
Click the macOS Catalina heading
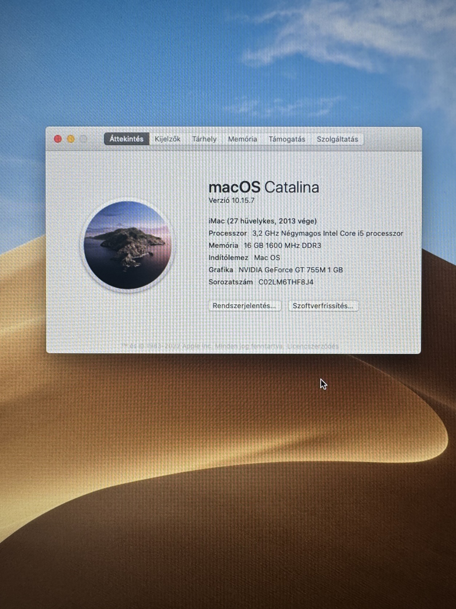pyautogui.click(x=264, y=187)
